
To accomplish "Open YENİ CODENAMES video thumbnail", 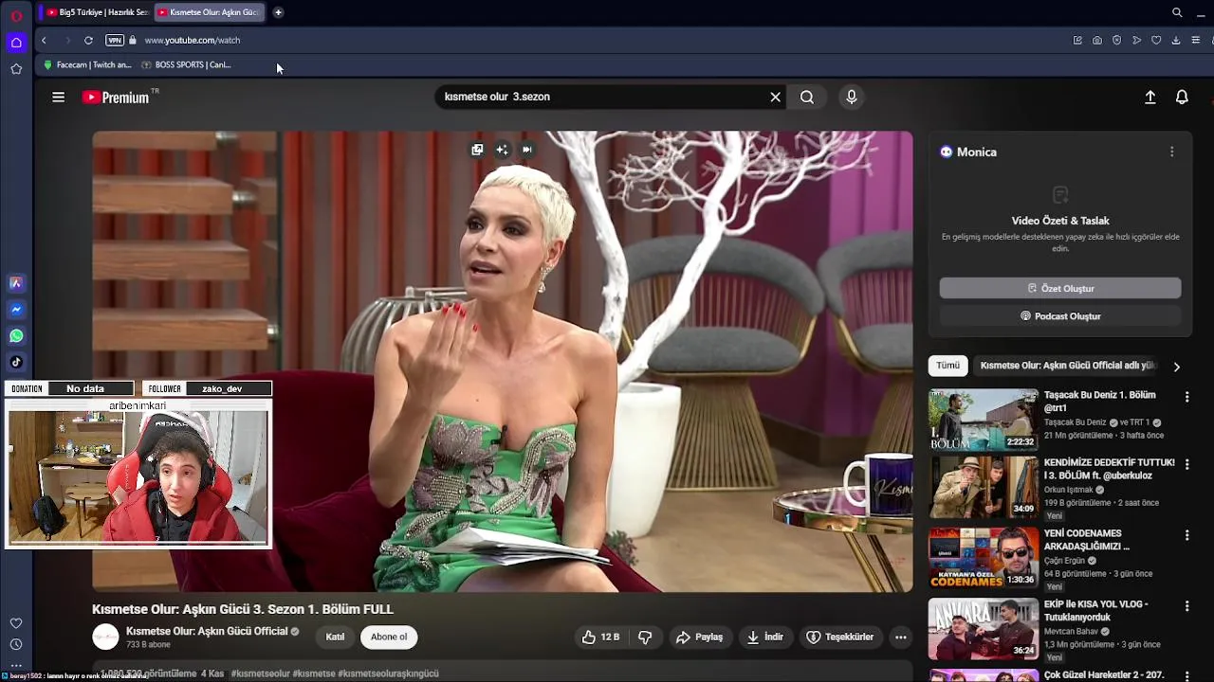I will (984, 558).
